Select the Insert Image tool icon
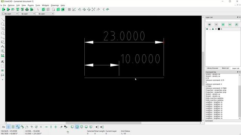 pos(3,70)
